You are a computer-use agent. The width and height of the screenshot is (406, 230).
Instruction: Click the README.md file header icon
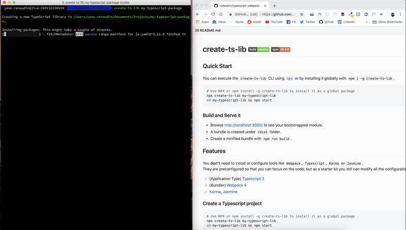coord(197,30)
